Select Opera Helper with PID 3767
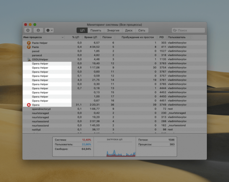This screenshot has height=182, width=229. (114, 72)
